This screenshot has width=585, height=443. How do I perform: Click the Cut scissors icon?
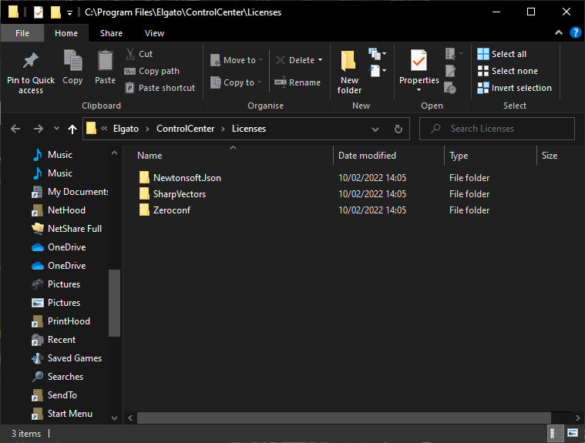pyautogui.click(x=130, y=54)
